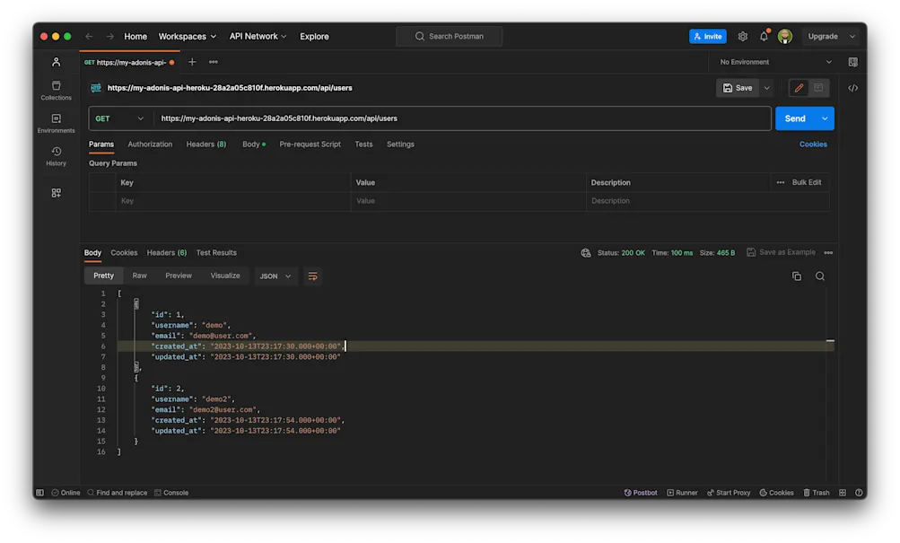The height and width of the screenshot is (543, 900).
Task: Launch the Collection Runner
Action: pos(682,492)
